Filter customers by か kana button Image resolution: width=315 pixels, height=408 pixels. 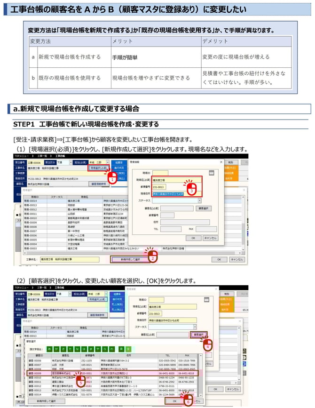[x=56, y=350]
